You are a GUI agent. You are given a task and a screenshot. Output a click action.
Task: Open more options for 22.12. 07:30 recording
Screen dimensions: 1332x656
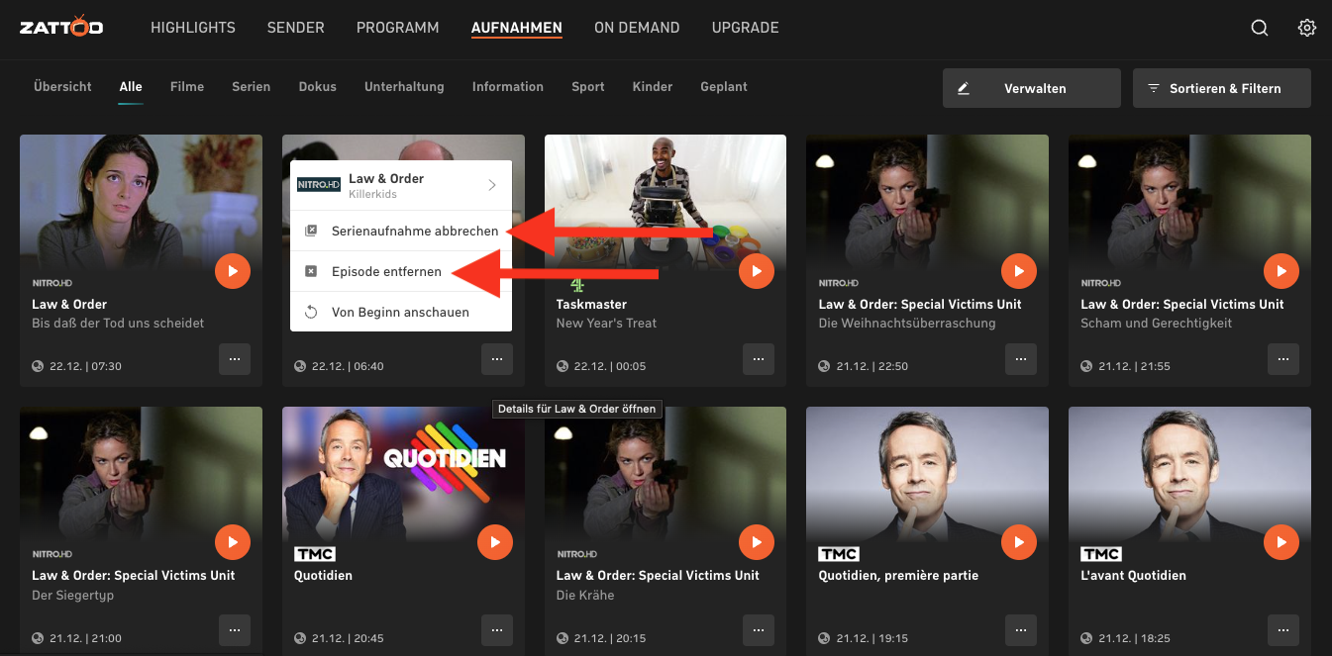[235, 359]
